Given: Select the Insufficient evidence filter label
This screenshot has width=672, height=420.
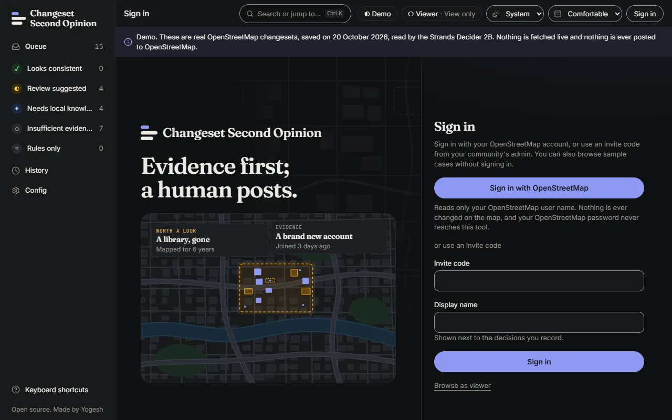Looking at the screenshot, I should [60, 129].
